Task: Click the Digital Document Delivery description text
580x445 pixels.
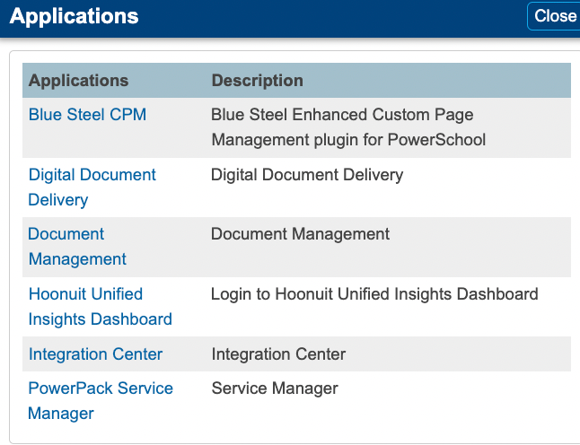Action: pos(306,175)
